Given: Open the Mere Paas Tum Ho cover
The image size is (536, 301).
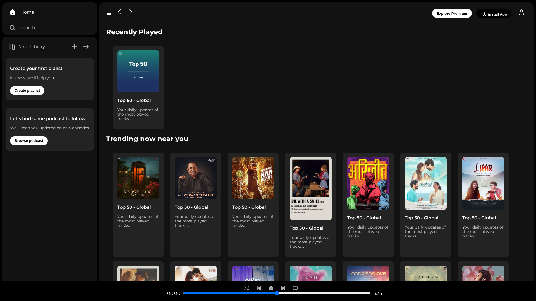Looking at the screenshot, I should coord(196,178).
